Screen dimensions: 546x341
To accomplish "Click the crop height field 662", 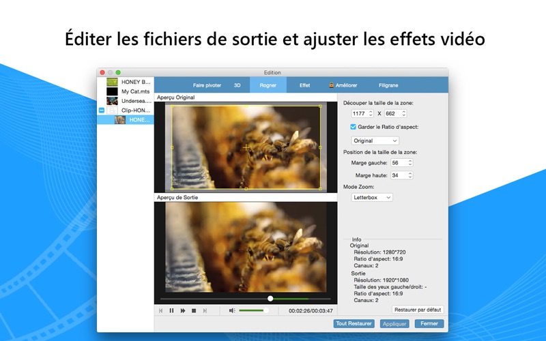I will 392,113.
